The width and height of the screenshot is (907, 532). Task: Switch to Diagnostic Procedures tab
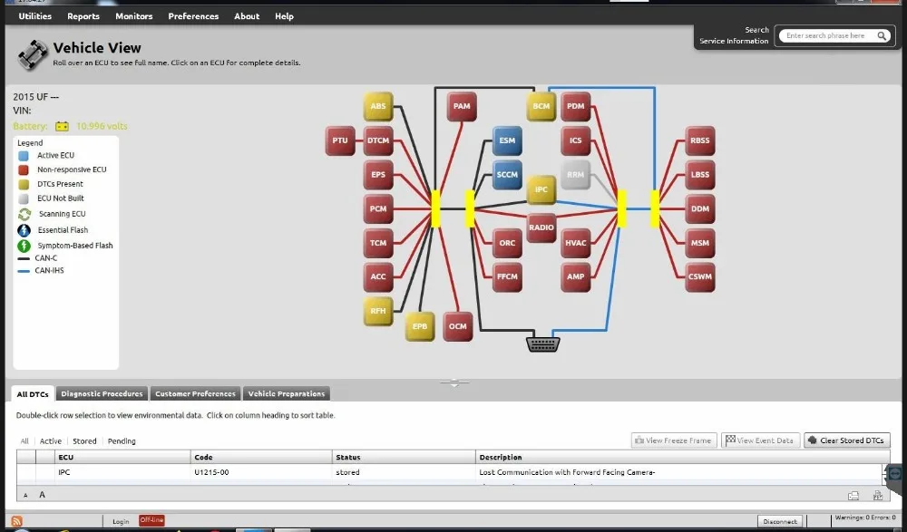pos(102,394)
